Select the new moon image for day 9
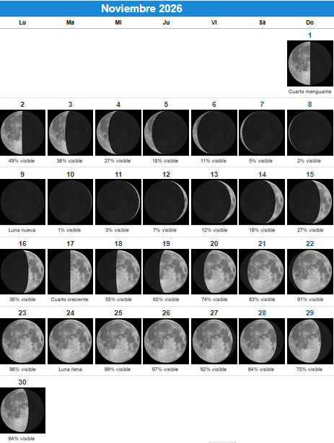Screen dimensions: 334x443 (22, 202)
